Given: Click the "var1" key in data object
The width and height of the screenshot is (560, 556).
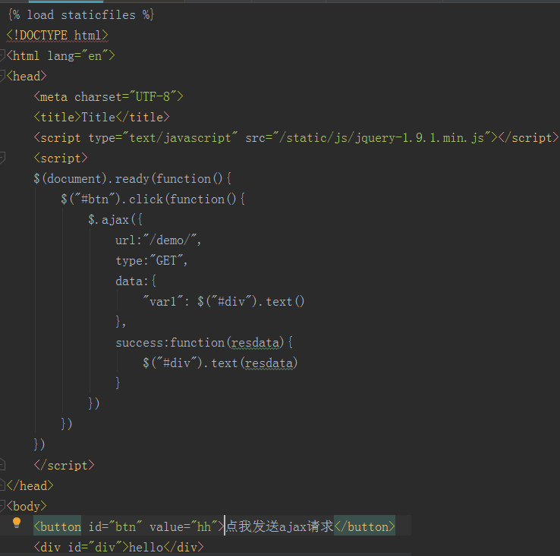Looking at the screenshot, I should tap(163, 301).
